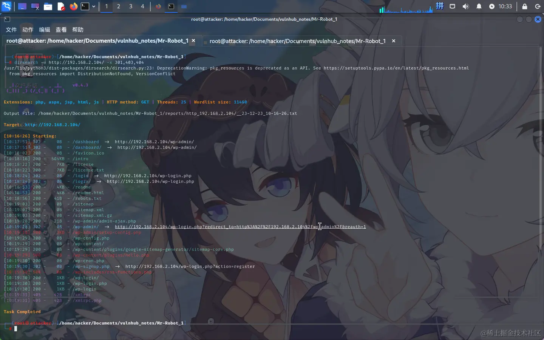Click the /robots.txt result line
This screenshot has width=544, height=340.
coord(53,198)
